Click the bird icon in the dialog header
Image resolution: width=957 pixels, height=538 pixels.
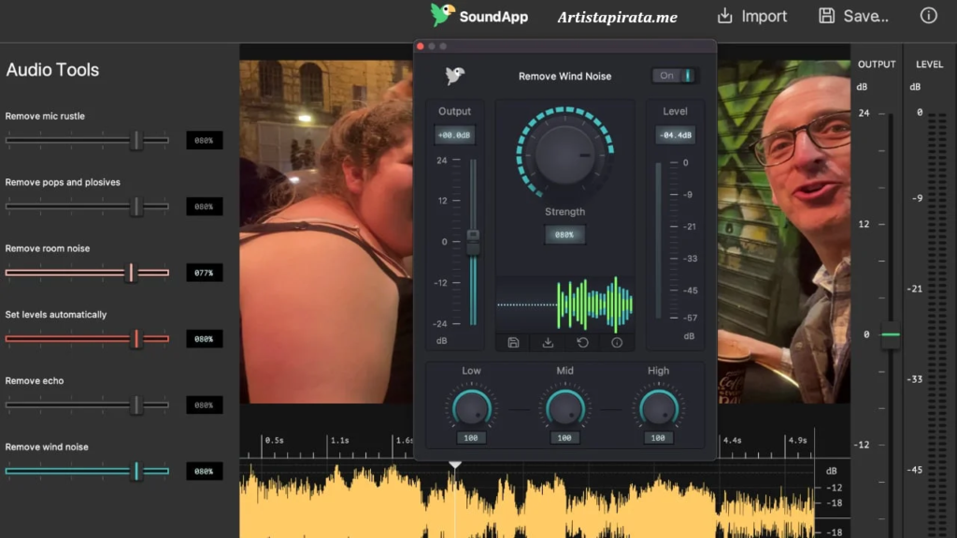[455, 76]
